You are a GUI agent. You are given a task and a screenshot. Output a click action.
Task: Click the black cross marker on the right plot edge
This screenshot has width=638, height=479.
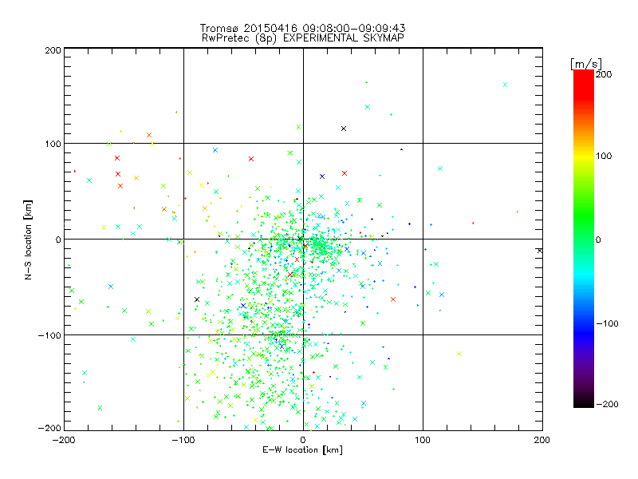[x=540, y=251]
